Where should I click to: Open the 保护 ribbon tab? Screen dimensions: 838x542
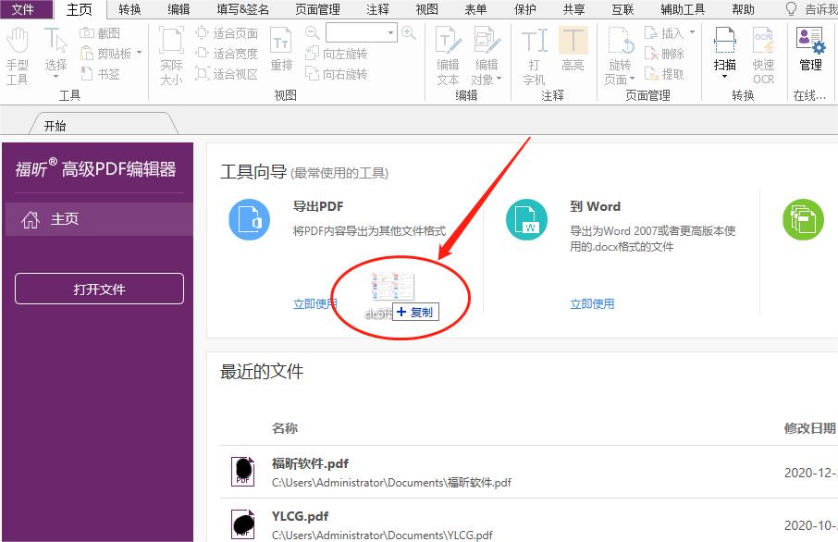point(524,9)
